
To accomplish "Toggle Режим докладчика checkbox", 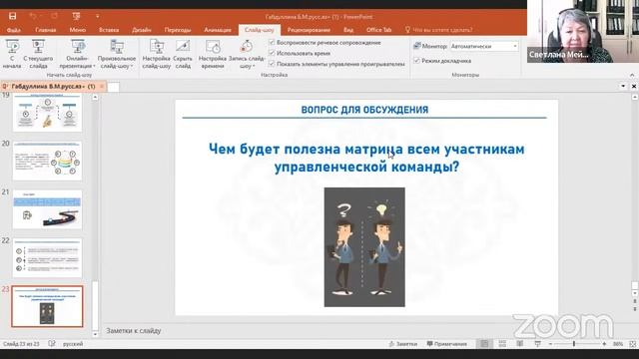I will coord(417,60).
